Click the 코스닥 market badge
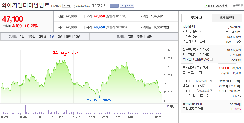 [67, 6]
